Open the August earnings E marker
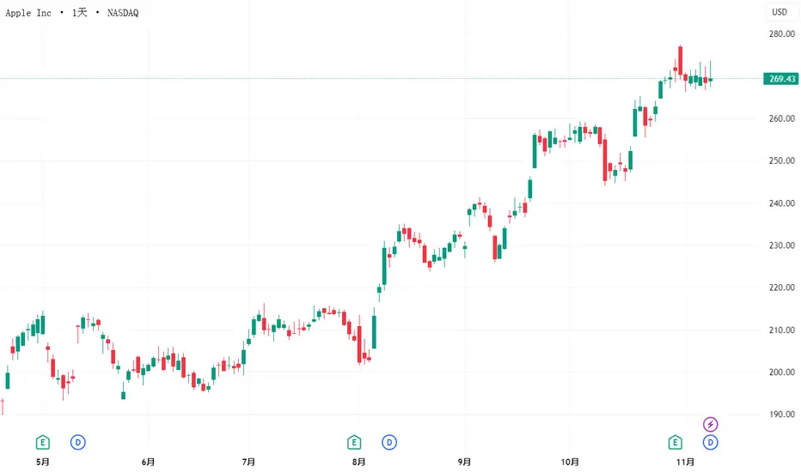 coord(353,442)
